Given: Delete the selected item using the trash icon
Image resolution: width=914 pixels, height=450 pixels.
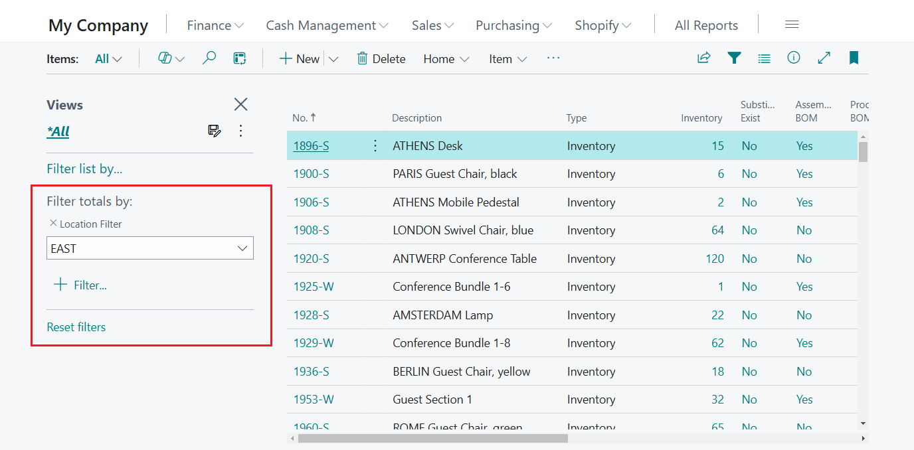Looking at the screenshot, I should coord(381,58).
